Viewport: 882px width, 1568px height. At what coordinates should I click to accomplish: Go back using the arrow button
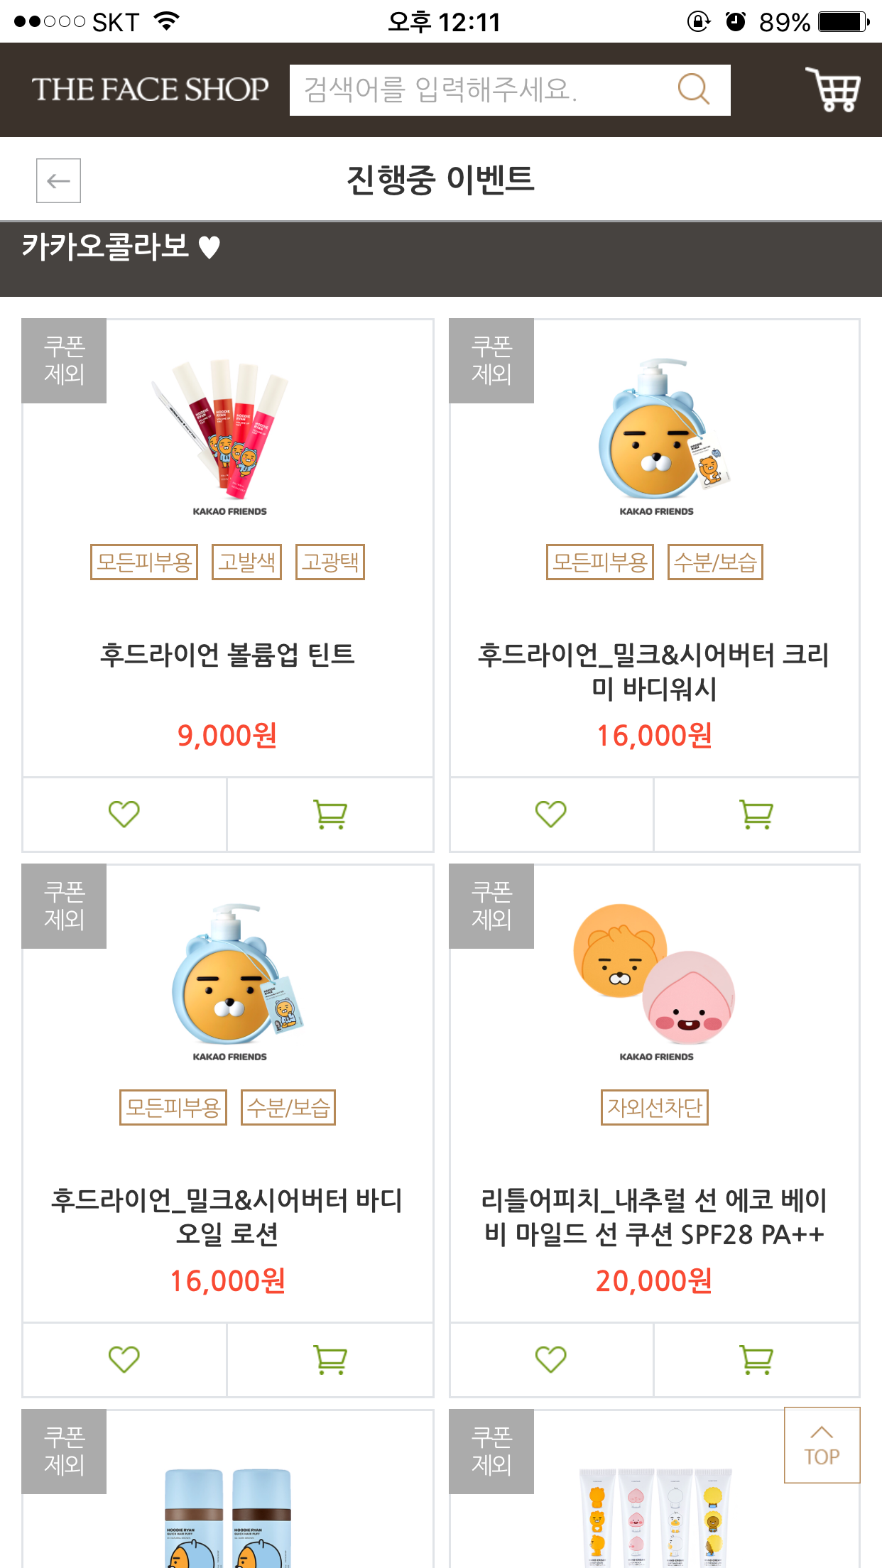[x=58, y=181]
